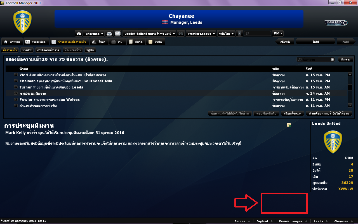Click the ต่อไป continue button
The height and width of the screenshot is (224, 358).
click(315, 42)
